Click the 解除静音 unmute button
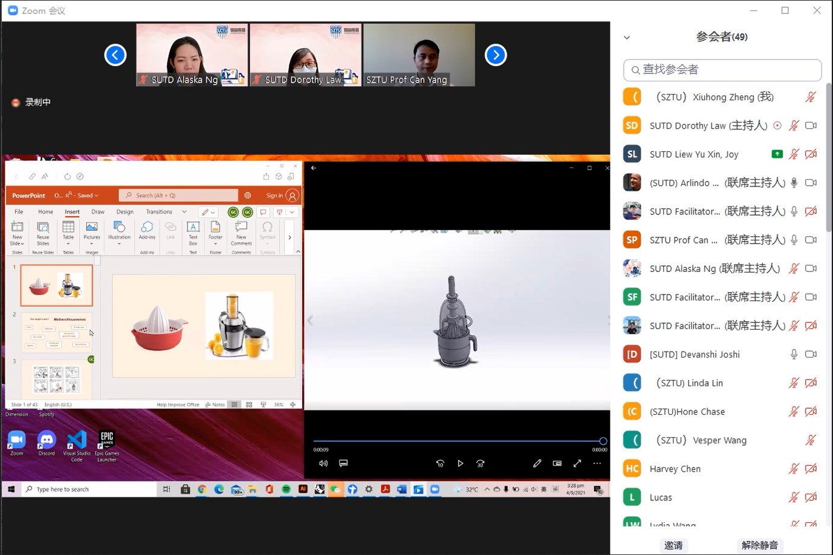Image resolution: width=833 pixels, height=555 pixels. tap(760, 545)
